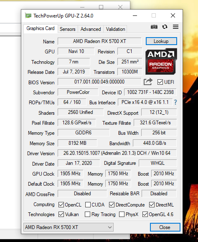Click the DirectX Support field 12 (12_1)
The height and width of the screenshot is (242, 198).
click(159, 112)
